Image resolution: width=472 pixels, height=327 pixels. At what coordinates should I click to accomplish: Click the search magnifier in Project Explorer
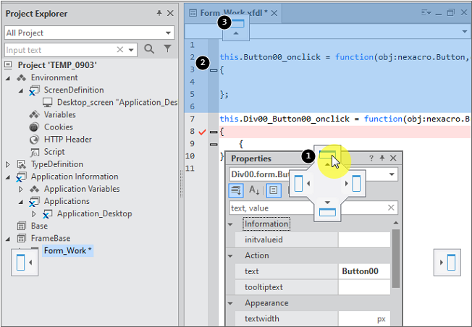(x=149, y=49)
